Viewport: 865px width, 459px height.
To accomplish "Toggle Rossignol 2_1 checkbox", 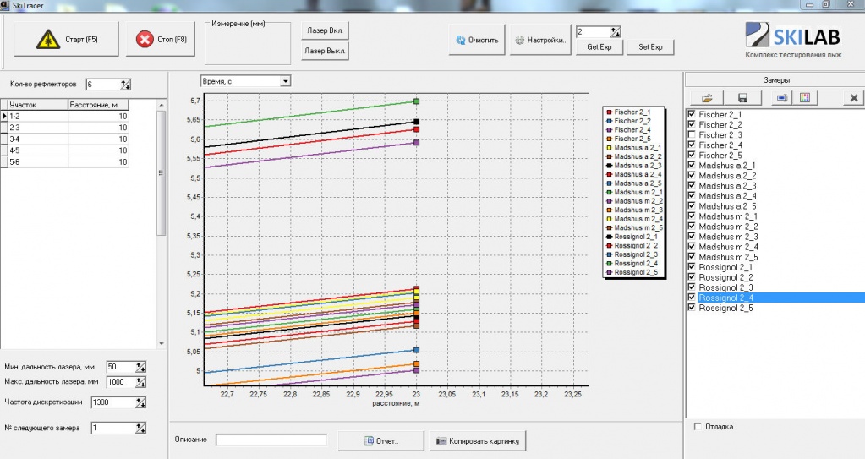I will [x=691, y=266].
